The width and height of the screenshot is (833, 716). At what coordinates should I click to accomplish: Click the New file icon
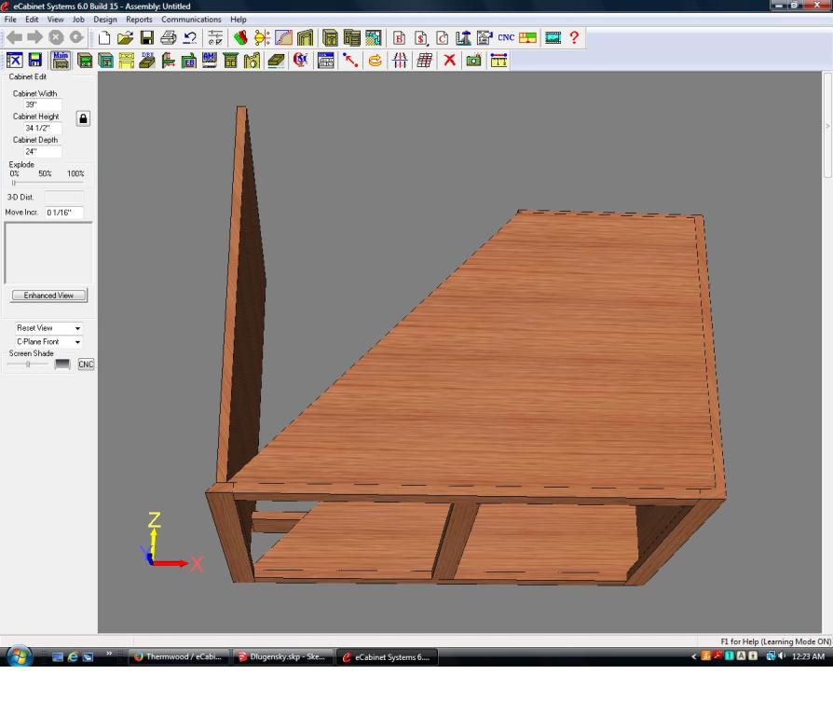tap(104, 38)
